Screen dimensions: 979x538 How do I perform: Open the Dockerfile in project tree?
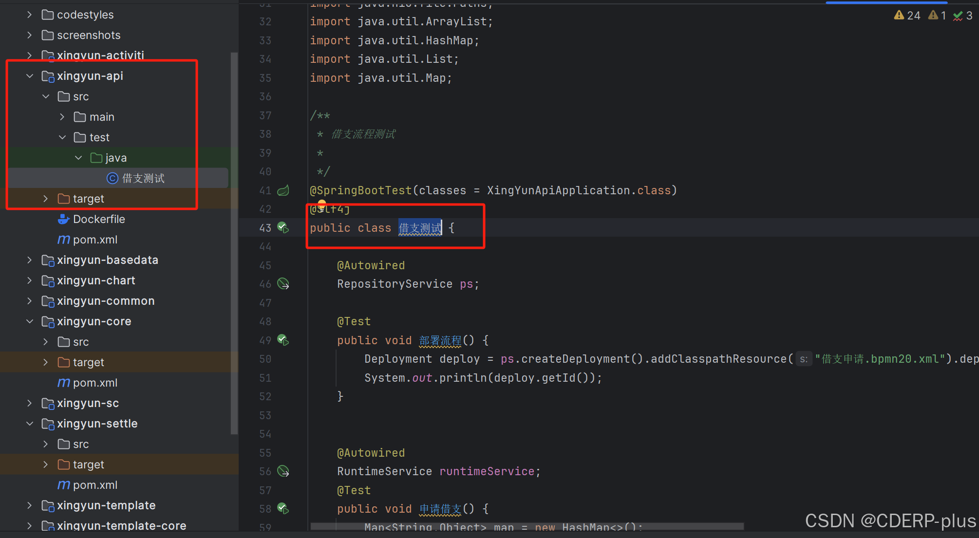(99, 219)
